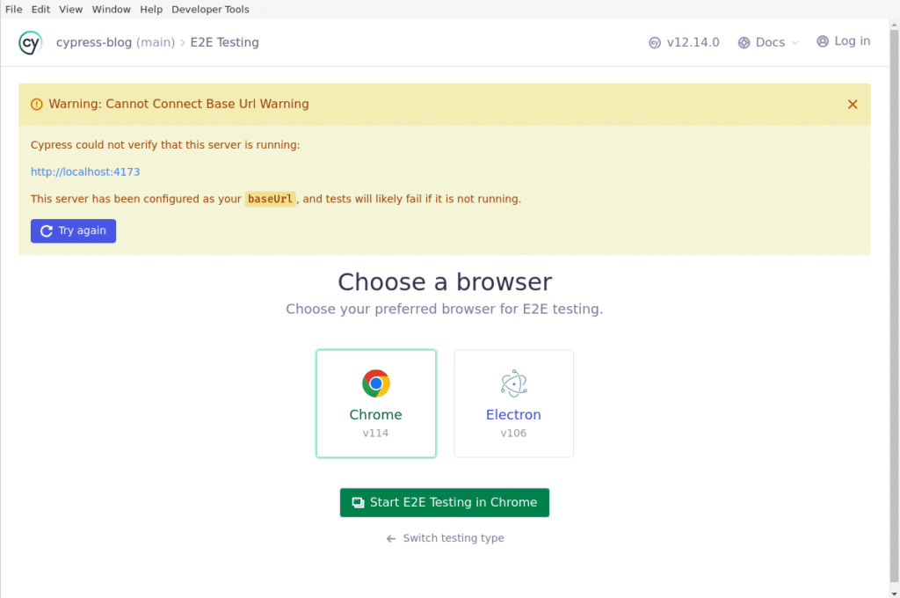Click the version badge icon beside v12.14.0
This screenshot has width=900, height=598.
coord(654,43)
